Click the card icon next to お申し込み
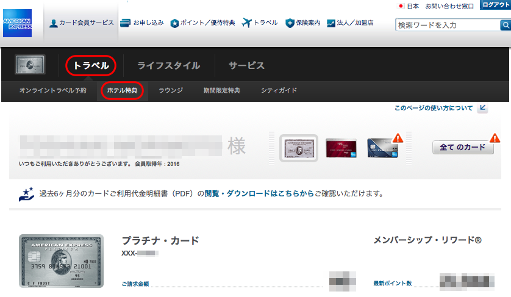The height and width of the screenshot is (297, 511). (125, 23)
